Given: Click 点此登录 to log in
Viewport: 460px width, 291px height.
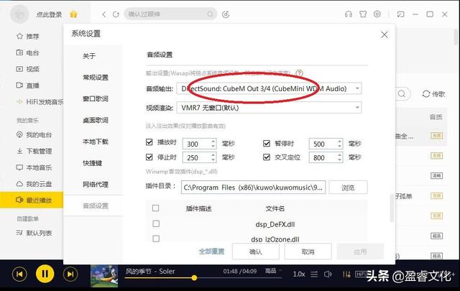Looking at the screenshot, I should coord(49,14).
